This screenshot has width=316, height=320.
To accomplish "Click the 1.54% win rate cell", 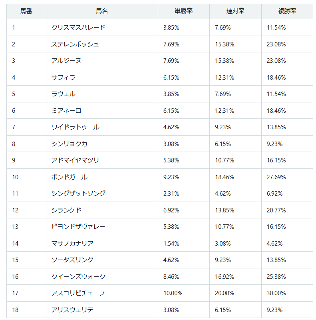I will tap(184, 243).
